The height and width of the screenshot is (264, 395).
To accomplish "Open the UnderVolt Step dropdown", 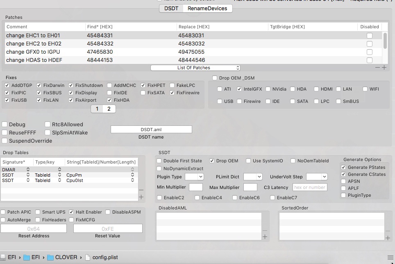I will coord(317,177).
